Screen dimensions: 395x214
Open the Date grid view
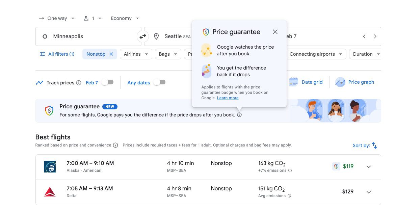pos(306,82)
